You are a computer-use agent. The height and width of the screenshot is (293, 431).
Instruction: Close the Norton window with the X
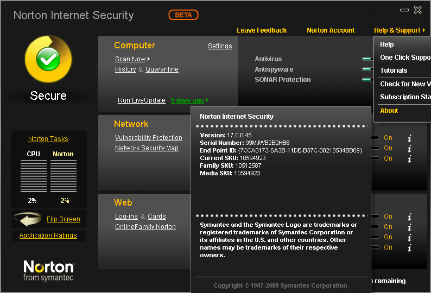(x=418, y=10)
